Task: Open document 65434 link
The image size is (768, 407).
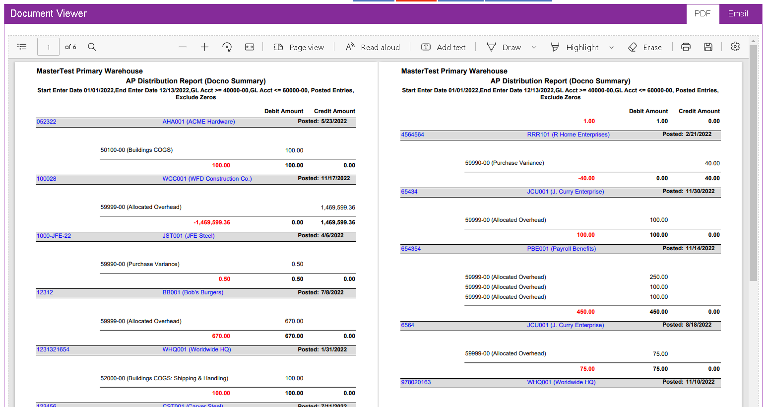Action: 409,192
